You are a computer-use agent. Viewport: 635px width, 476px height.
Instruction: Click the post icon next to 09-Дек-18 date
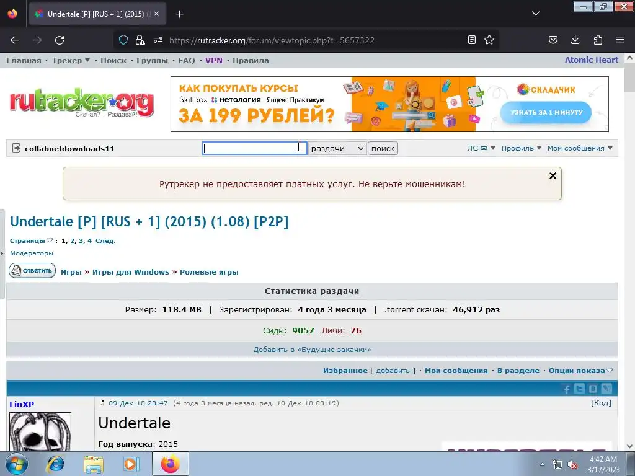click(x=102, y=403)
